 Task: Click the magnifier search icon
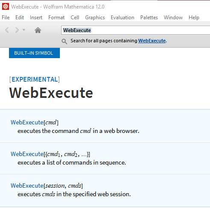pos(64,41)
